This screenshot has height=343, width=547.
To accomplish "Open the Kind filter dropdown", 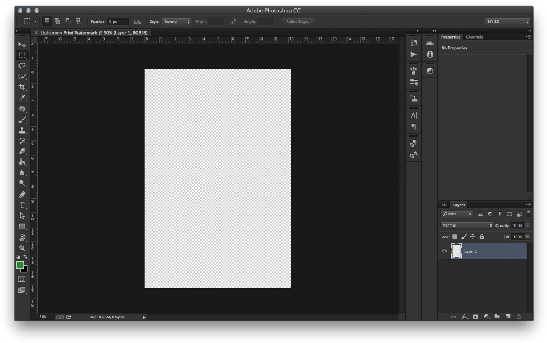I will 456,214.
